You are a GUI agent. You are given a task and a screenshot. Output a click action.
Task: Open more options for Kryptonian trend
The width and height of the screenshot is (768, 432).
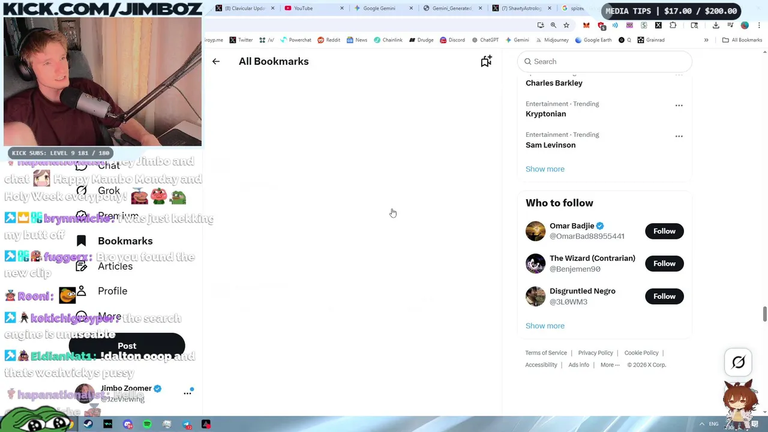point(679,105)
